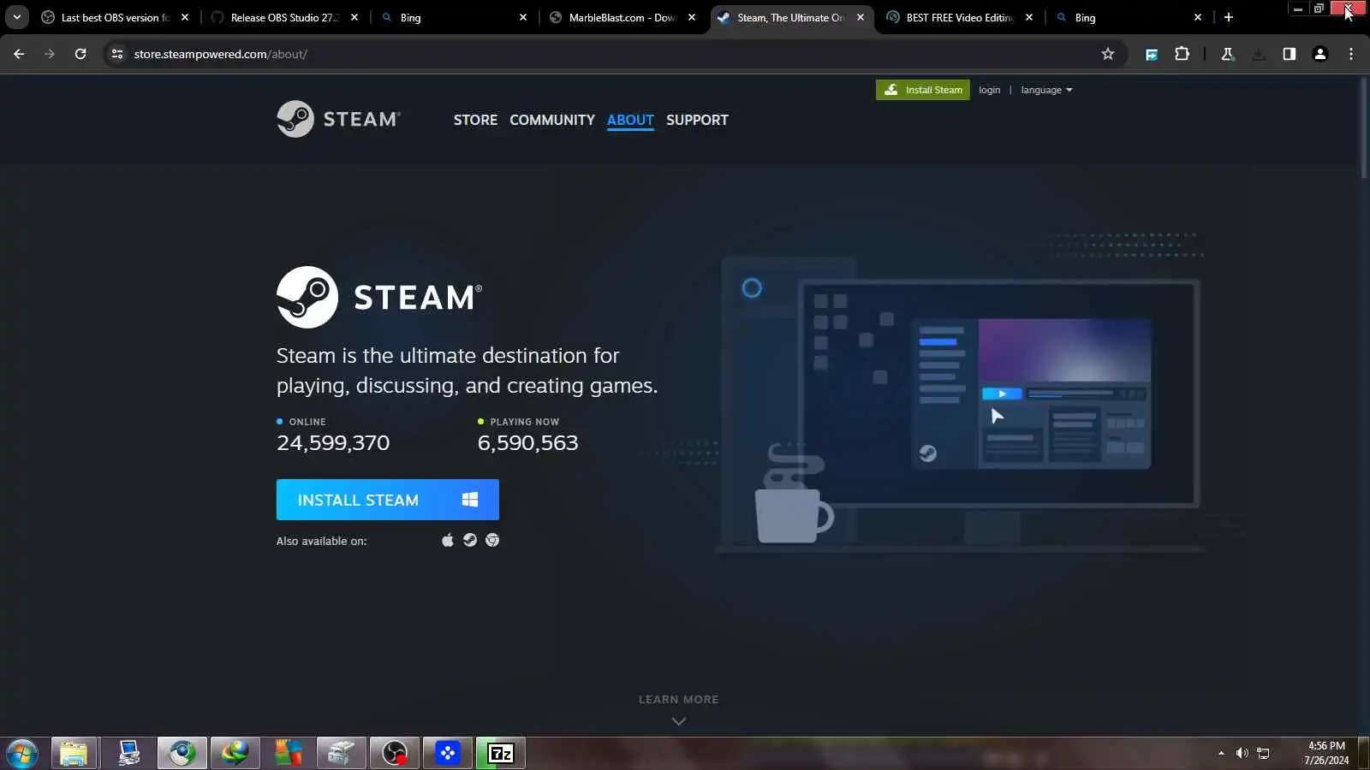Click the browser forward arrow
Viewport: 1370px width, 770px height.
[x=50, y=54]
